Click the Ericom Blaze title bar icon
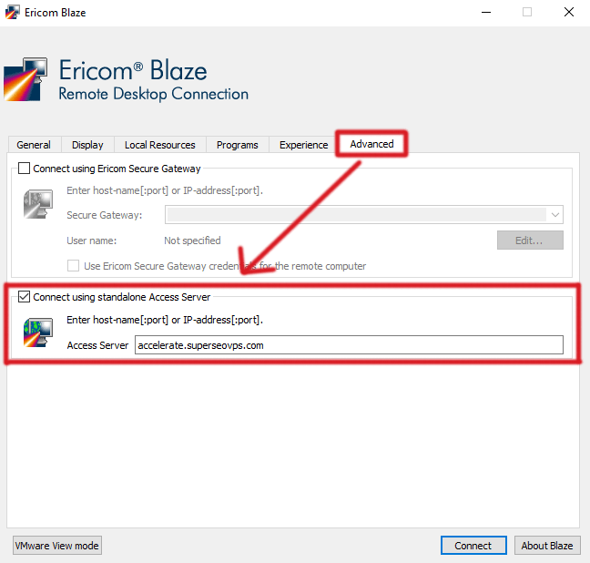The image size is (590, 563). pos(12,13)
